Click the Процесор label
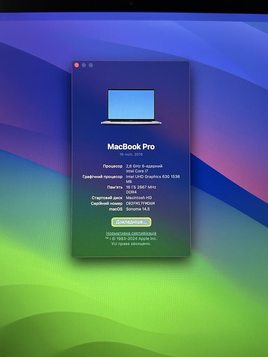Viewport: 268px width, 357px height. (113, 166)
